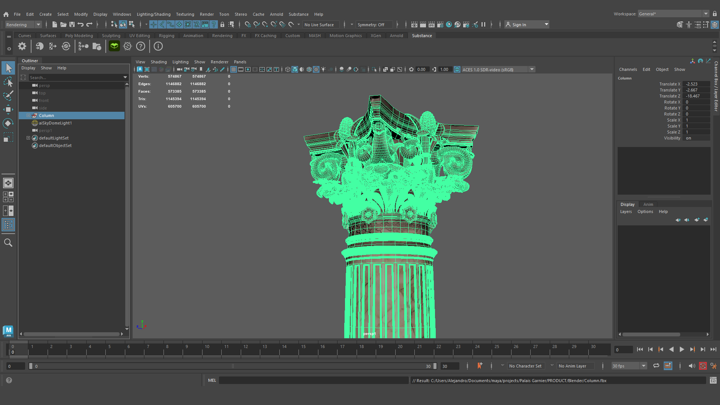Toggle loop playback mode
Viewport: 720px width, 405px height.
[x=656, y=366]
